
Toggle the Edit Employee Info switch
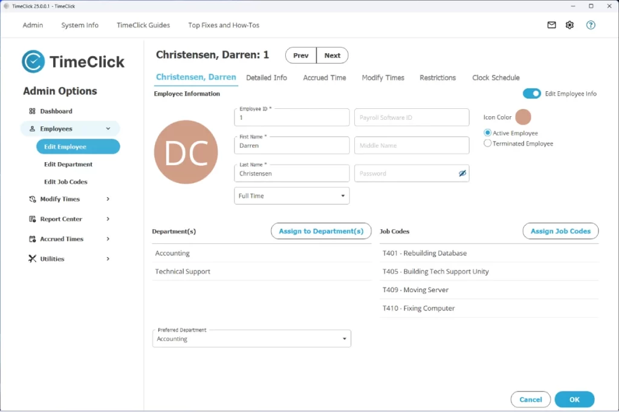pyautogui.click(x=532, y=94)
